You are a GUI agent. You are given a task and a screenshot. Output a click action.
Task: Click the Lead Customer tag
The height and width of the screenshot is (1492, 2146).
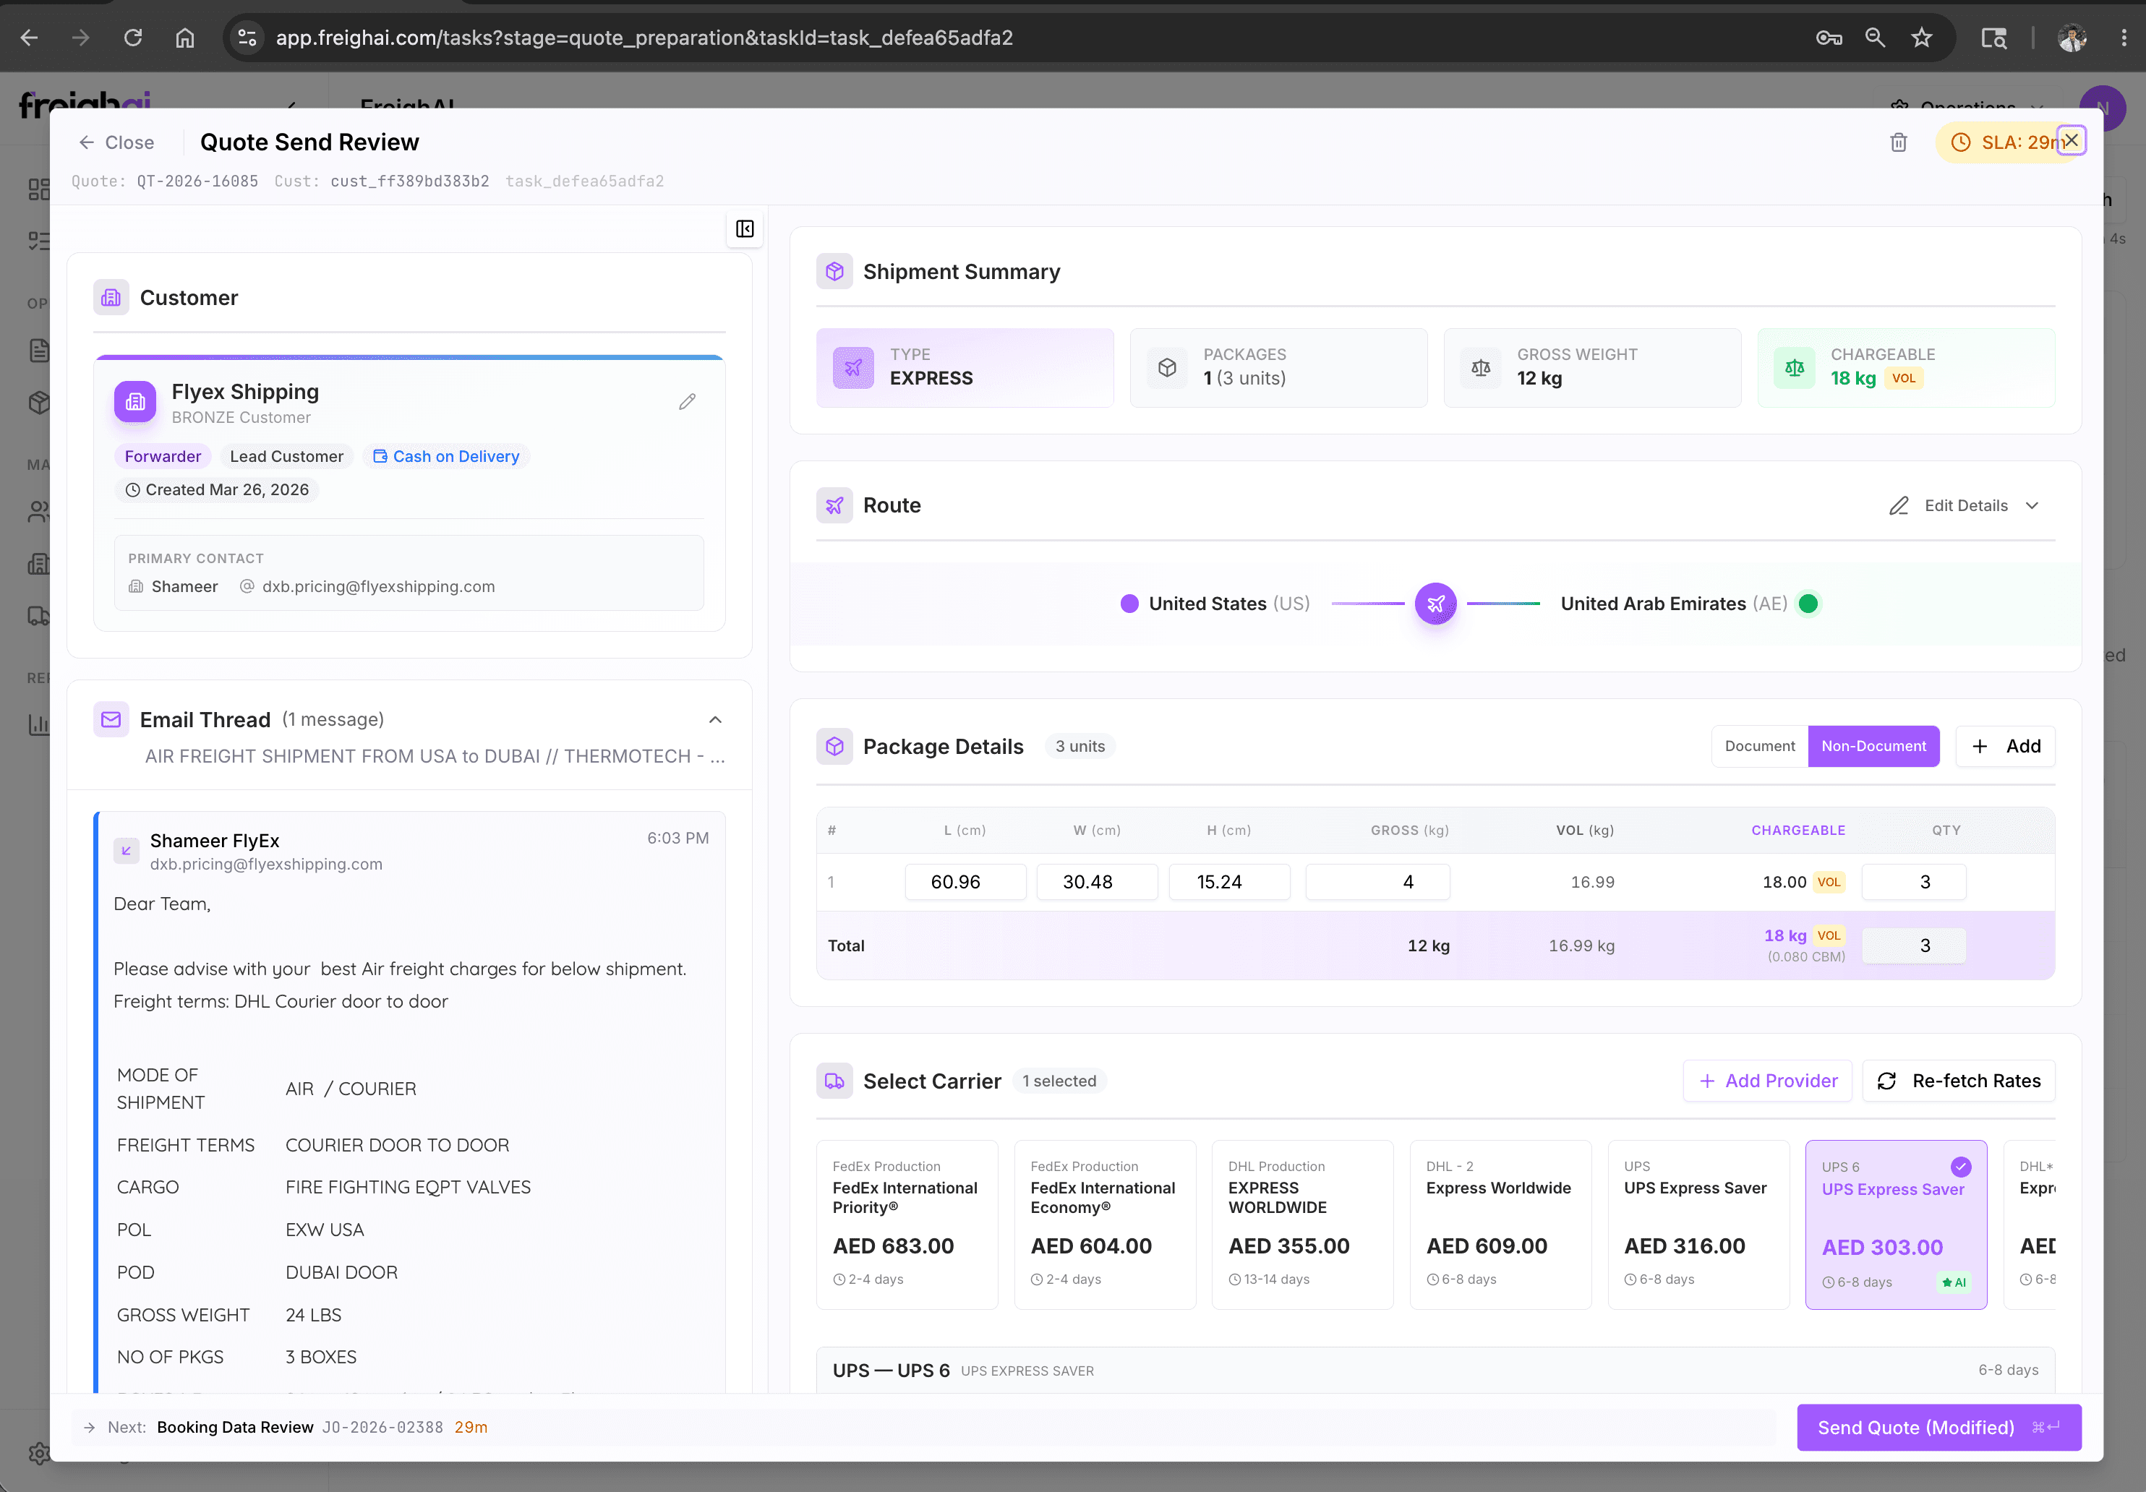(x=286, y=456)
